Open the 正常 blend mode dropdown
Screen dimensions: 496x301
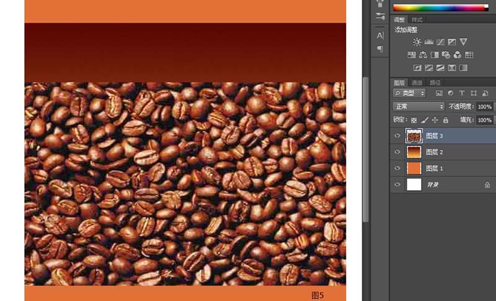pos(418,107)
